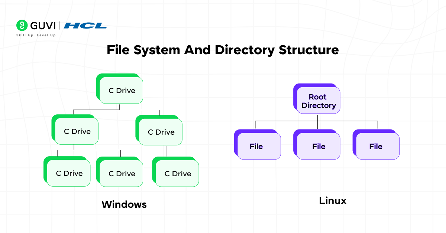Click the File System And Directory Structure title
Viewport: 446px width, 233px height.
pos(223,50)
